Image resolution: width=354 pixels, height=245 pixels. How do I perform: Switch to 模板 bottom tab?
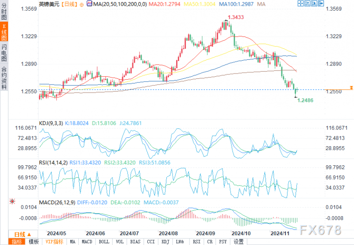click(34, 241)
